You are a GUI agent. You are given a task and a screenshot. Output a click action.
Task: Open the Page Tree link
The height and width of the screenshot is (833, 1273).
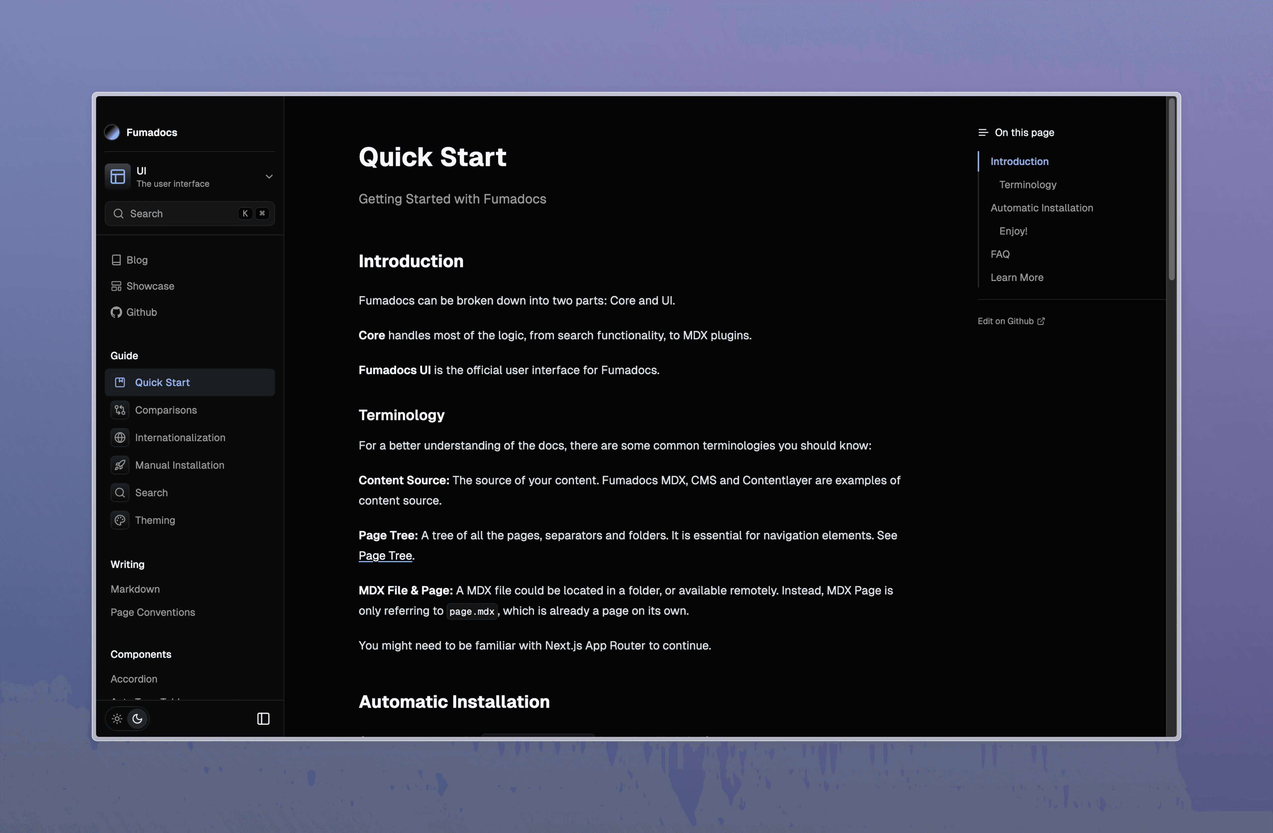(x=385, y=555)
